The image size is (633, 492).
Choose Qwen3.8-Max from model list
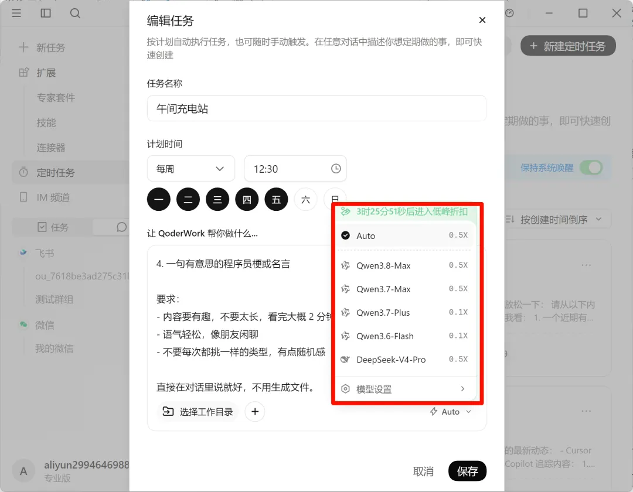click(404, 265)
